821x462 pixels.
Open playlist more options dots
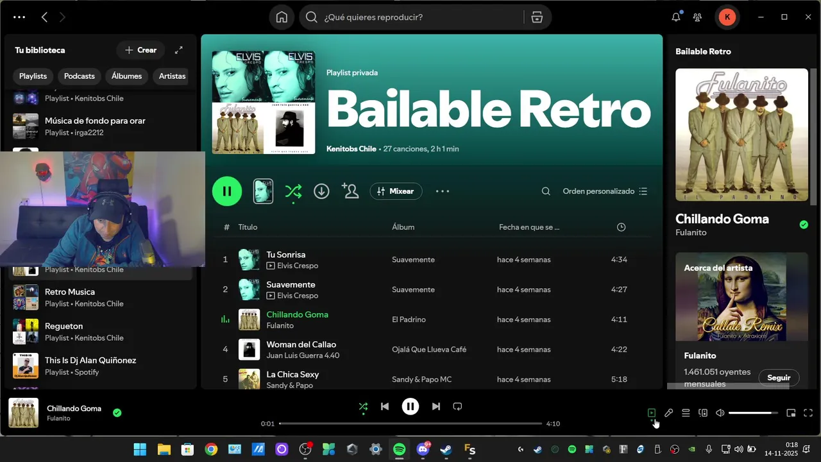click(443, 191)
